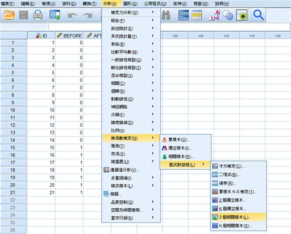The image size is (291, 234).
Task: Open the 說明(H) menu
Action: tap(222, 4)
